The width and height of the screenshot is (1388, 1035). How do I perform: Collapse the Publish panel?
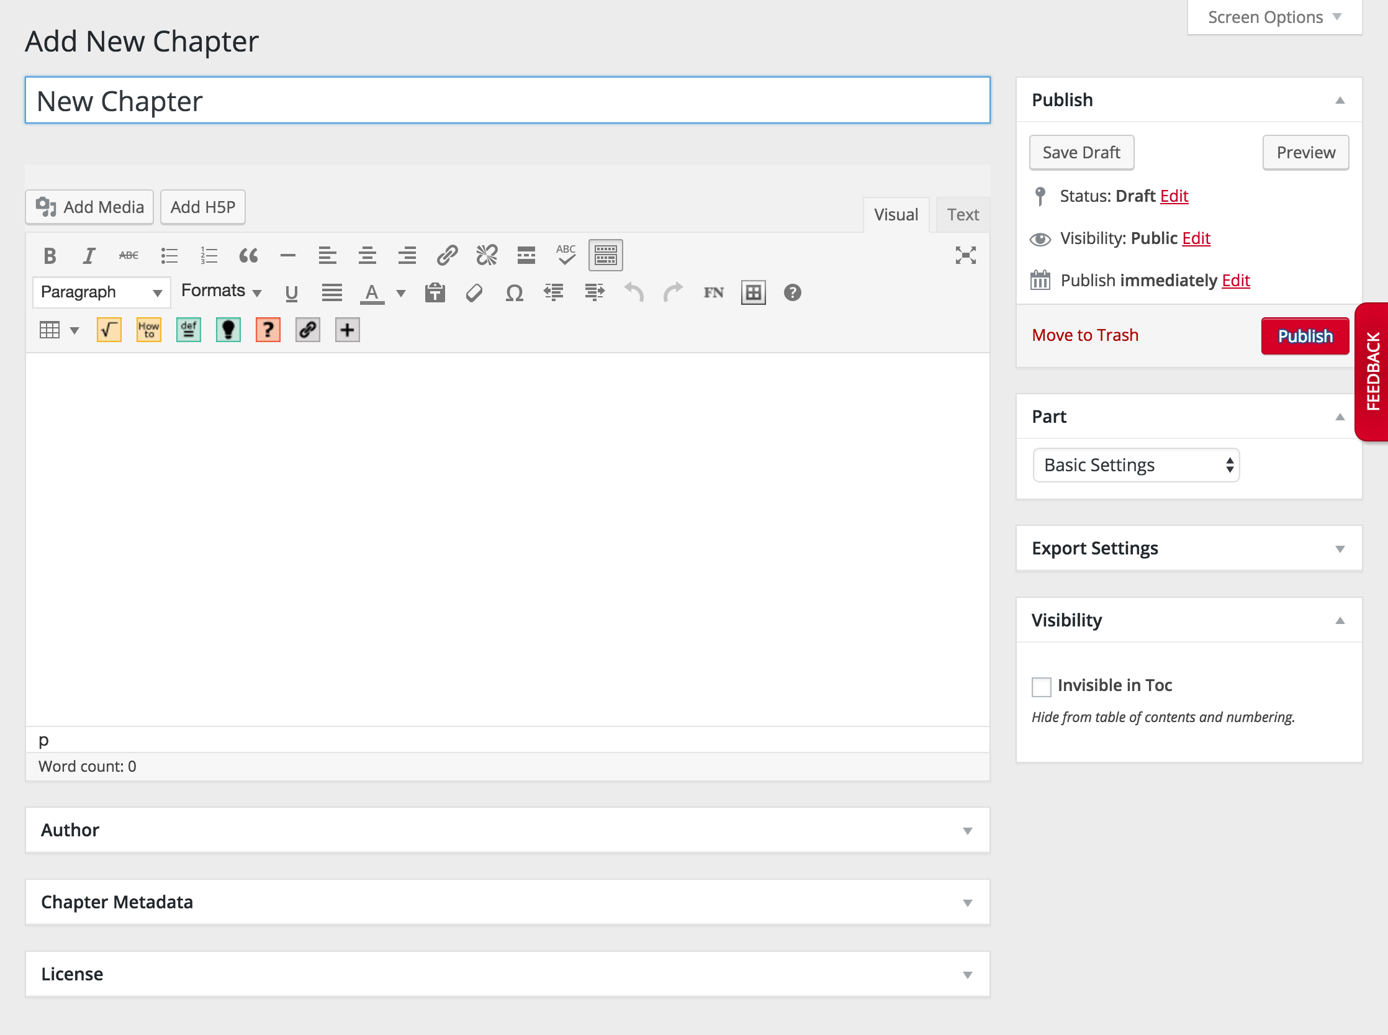1340,100
